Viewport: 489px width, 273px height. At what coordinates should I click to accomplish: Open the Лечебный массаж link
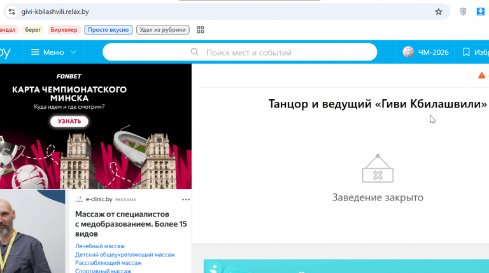coord(100,246)
